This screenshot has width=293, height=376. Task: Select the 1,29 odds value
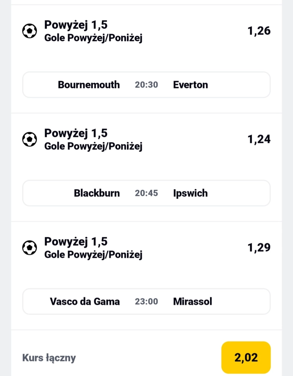(259, 247)
